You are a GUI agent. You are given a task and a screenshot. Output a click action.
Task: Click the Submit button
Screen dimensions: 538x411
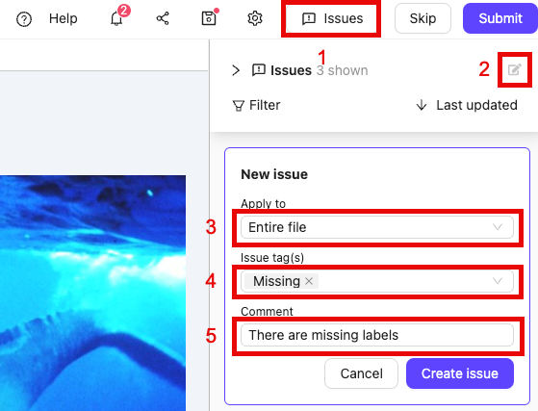pyautogui.click(x=500, y=18)
